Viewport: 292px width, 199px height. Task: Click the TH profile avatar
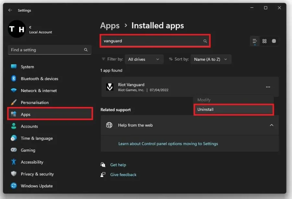click(x=17, y=29)
